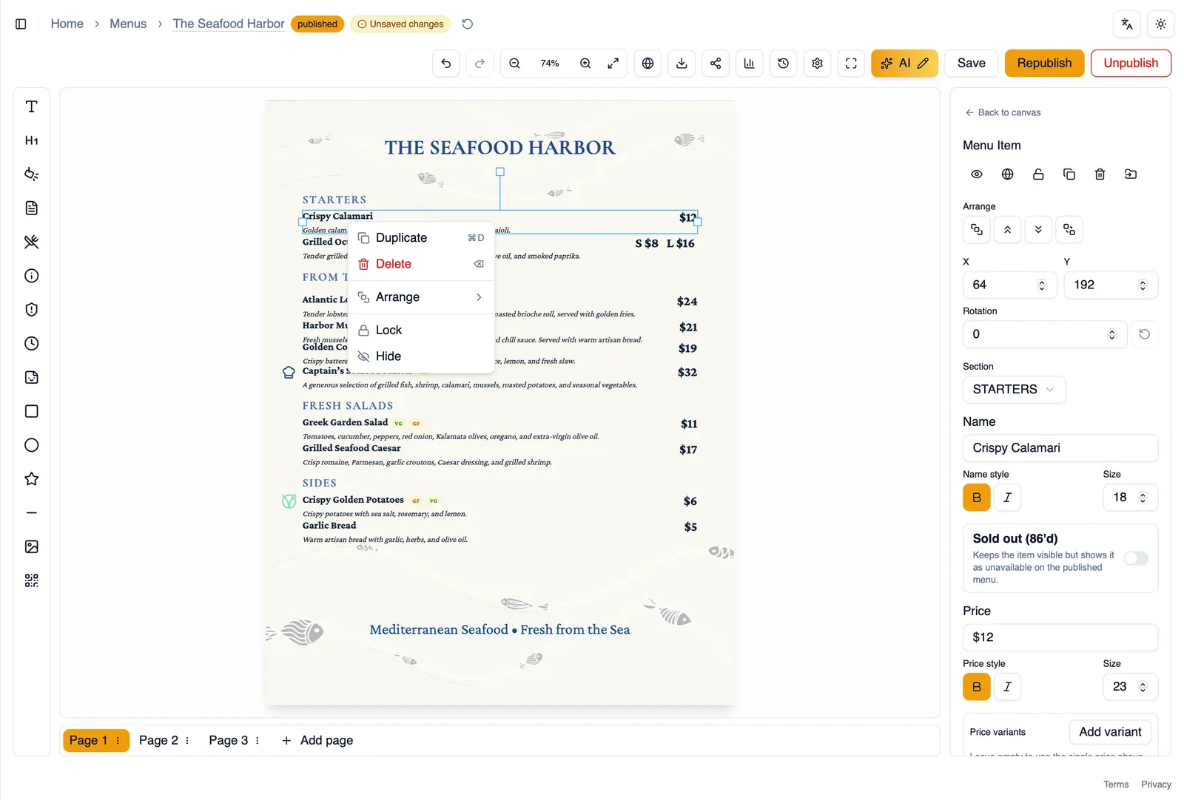This screenshot has height=800, width=1184.
Task: Toggle italic for Name style
Action: coord(1007,498)
